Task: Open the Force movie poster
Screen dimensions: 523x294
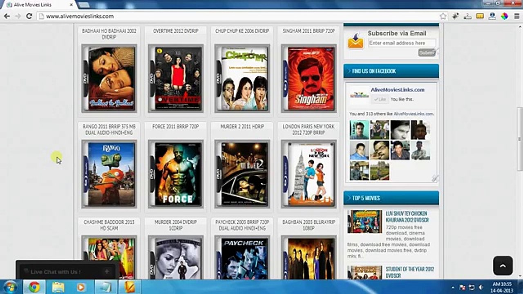Action: click(176, 174)
